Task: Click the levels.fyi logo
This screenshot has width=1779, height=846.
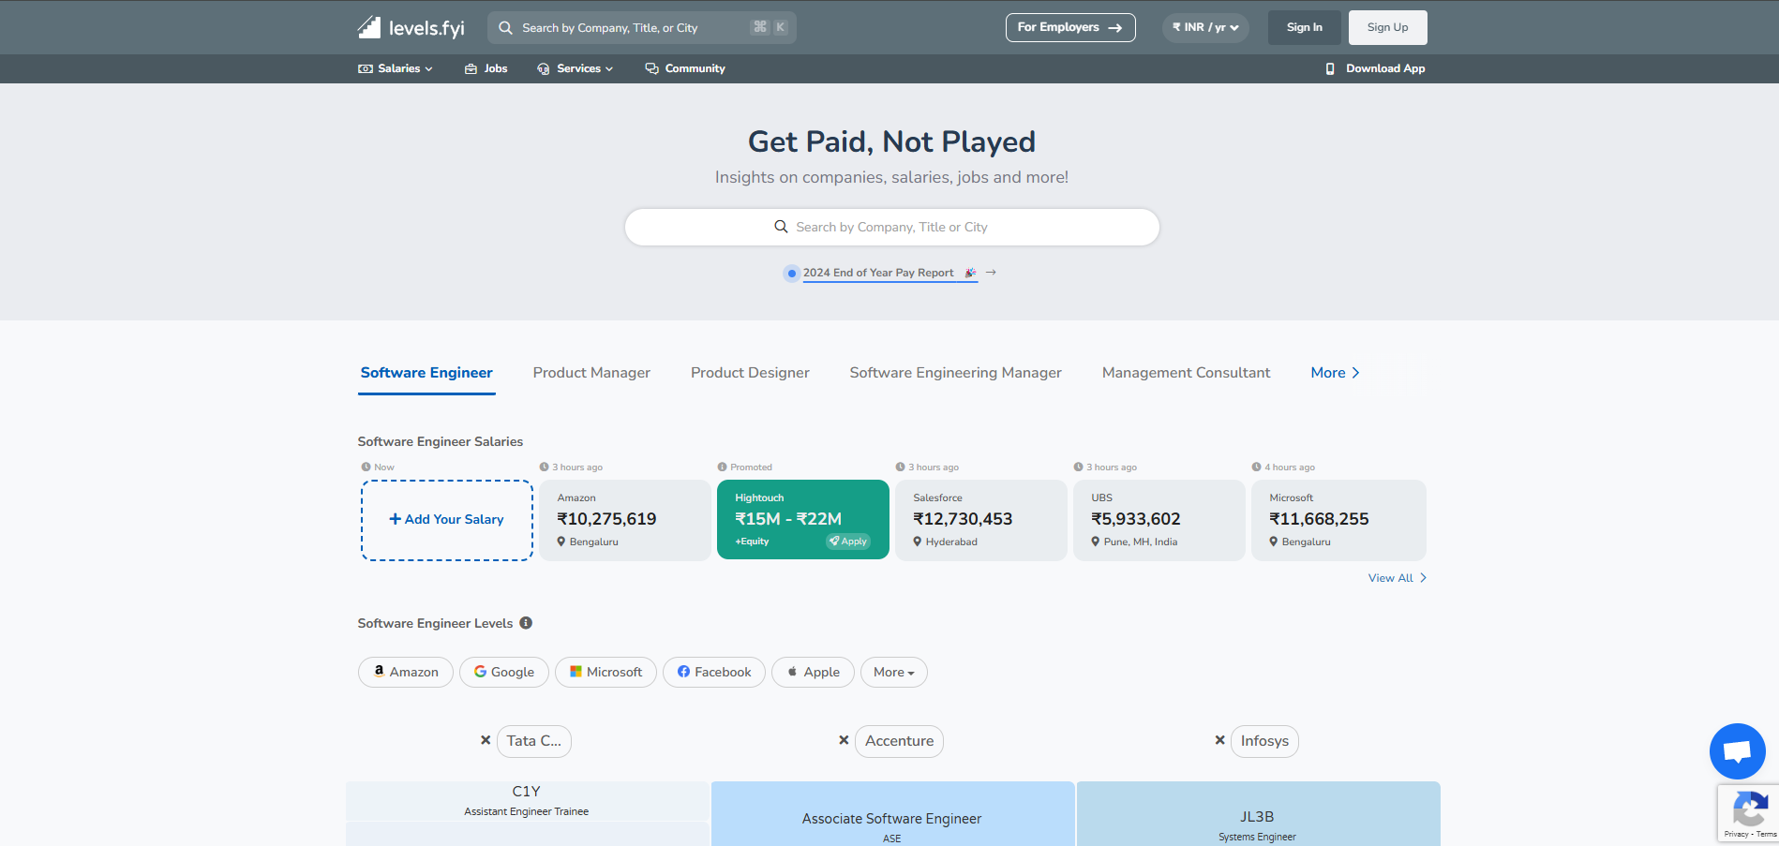Action: [410, 27]
